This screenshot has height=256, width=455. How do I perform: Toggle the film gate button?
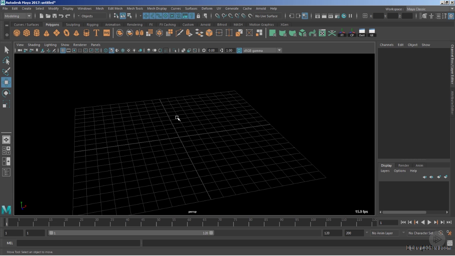coord(69,50)
